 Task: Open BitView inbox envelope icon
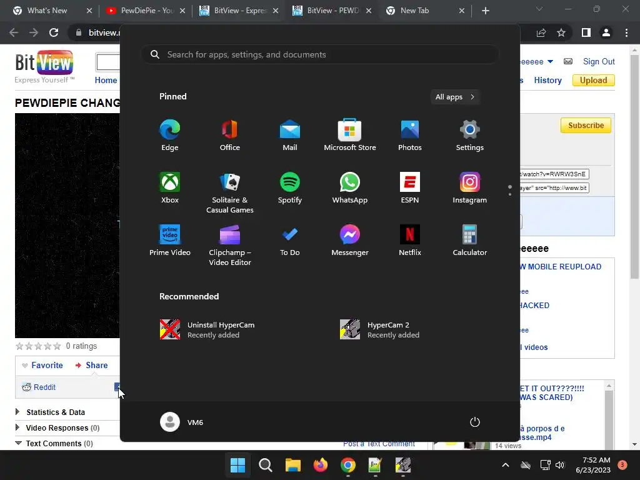click(x=567, y=61)
